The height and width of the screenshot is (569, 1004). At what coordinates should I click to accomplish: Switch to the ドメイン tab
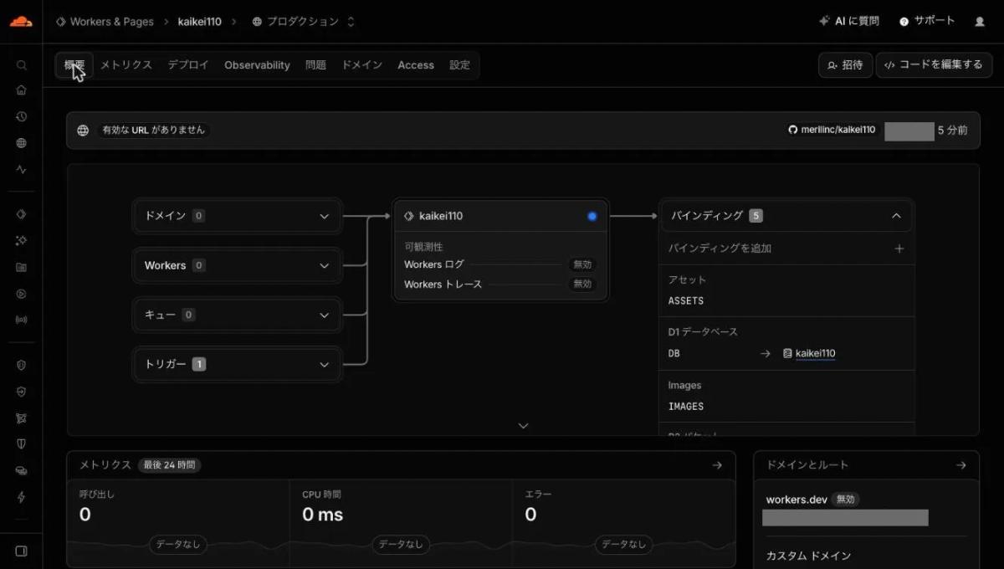(361, 65)
